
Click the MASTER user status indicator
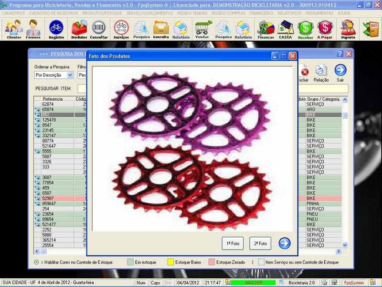[x=254, y=283]
